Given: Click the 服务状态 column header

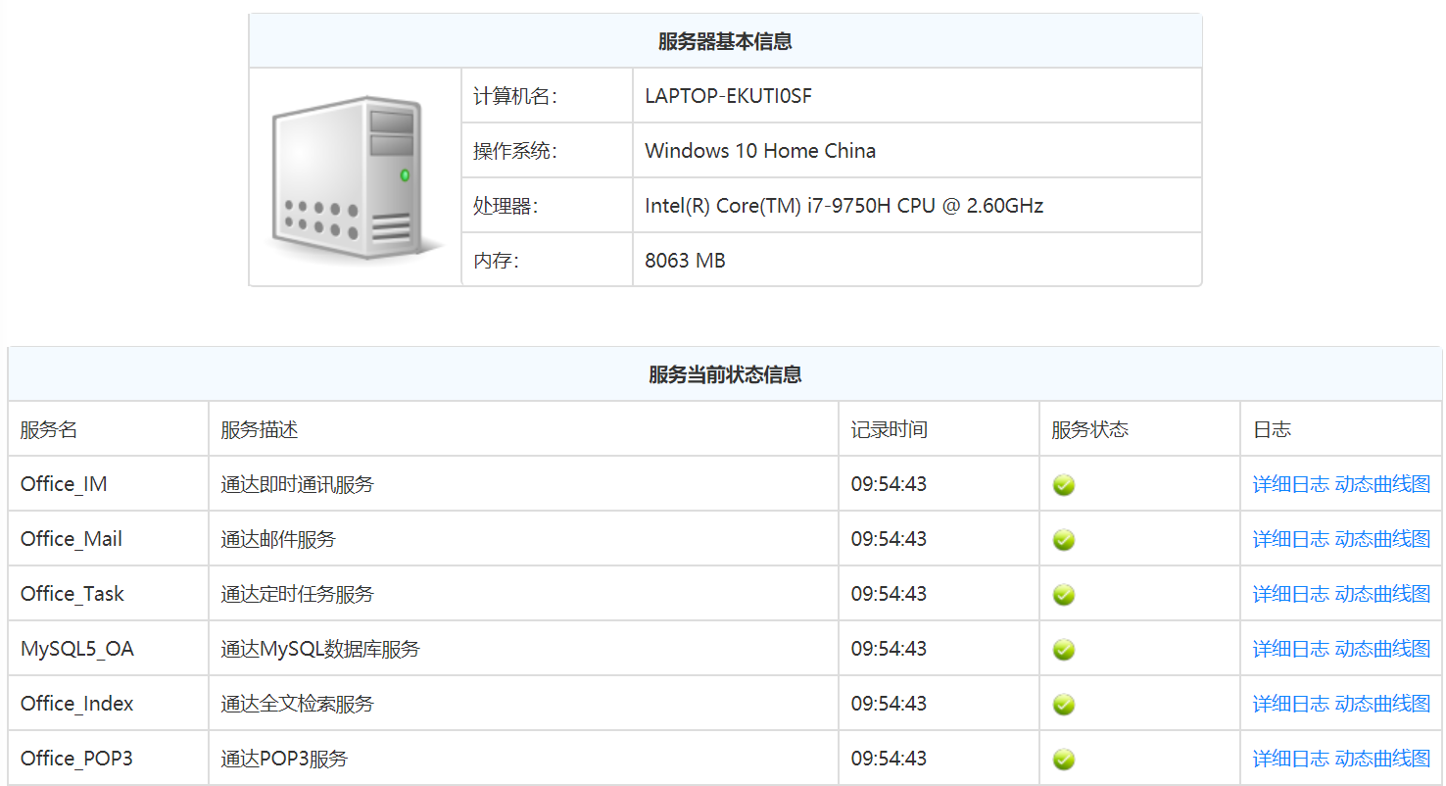Looking at the screenshot, I should tap(1089, 429).
